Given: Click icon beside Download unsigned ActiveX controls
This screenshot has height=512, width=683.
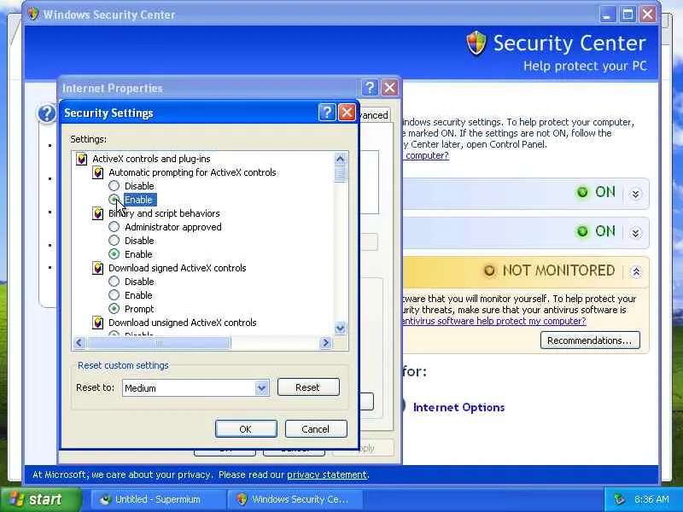Looking at the screenshot, I should pyautogui.click(x=98, y=323).
